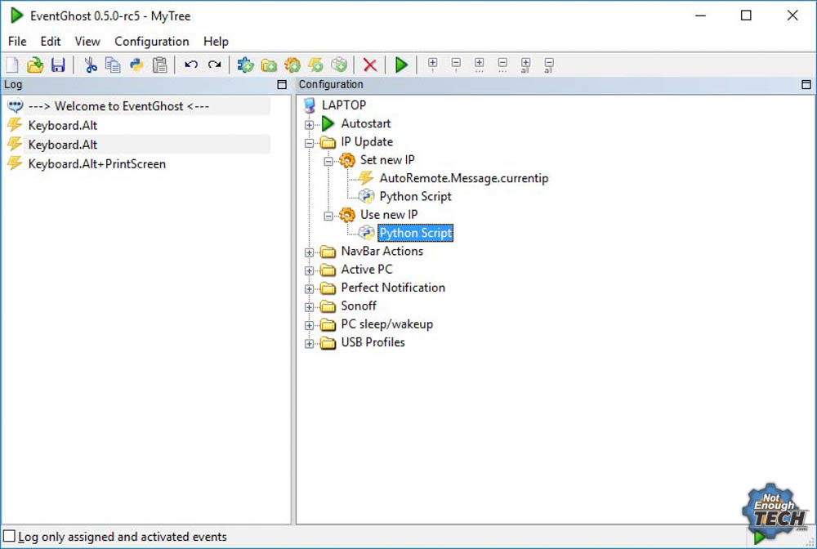Image resolution: width=817 pixels, height=549 pixels.
Task: Click the Add Action toolbar icon
Action: [x=339, y=65]
